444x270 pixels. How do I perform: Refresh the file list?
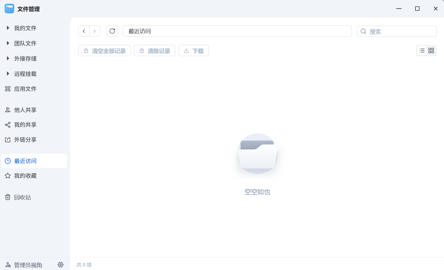[x=112, y=31]
